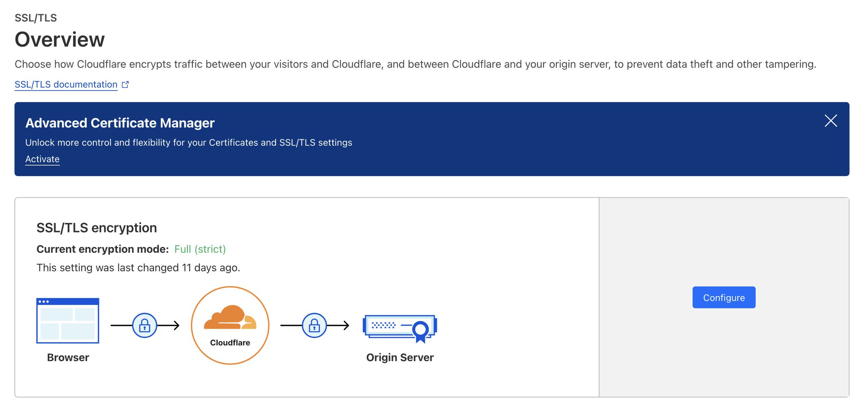
Task: Click the lock icon between Cloudflare and Origin Server
Action: point(314,325)
